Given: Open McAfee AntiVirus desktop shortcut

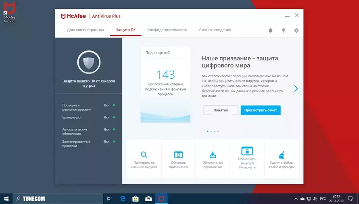Looking at the screenshot, I should [x=10, y=13].
